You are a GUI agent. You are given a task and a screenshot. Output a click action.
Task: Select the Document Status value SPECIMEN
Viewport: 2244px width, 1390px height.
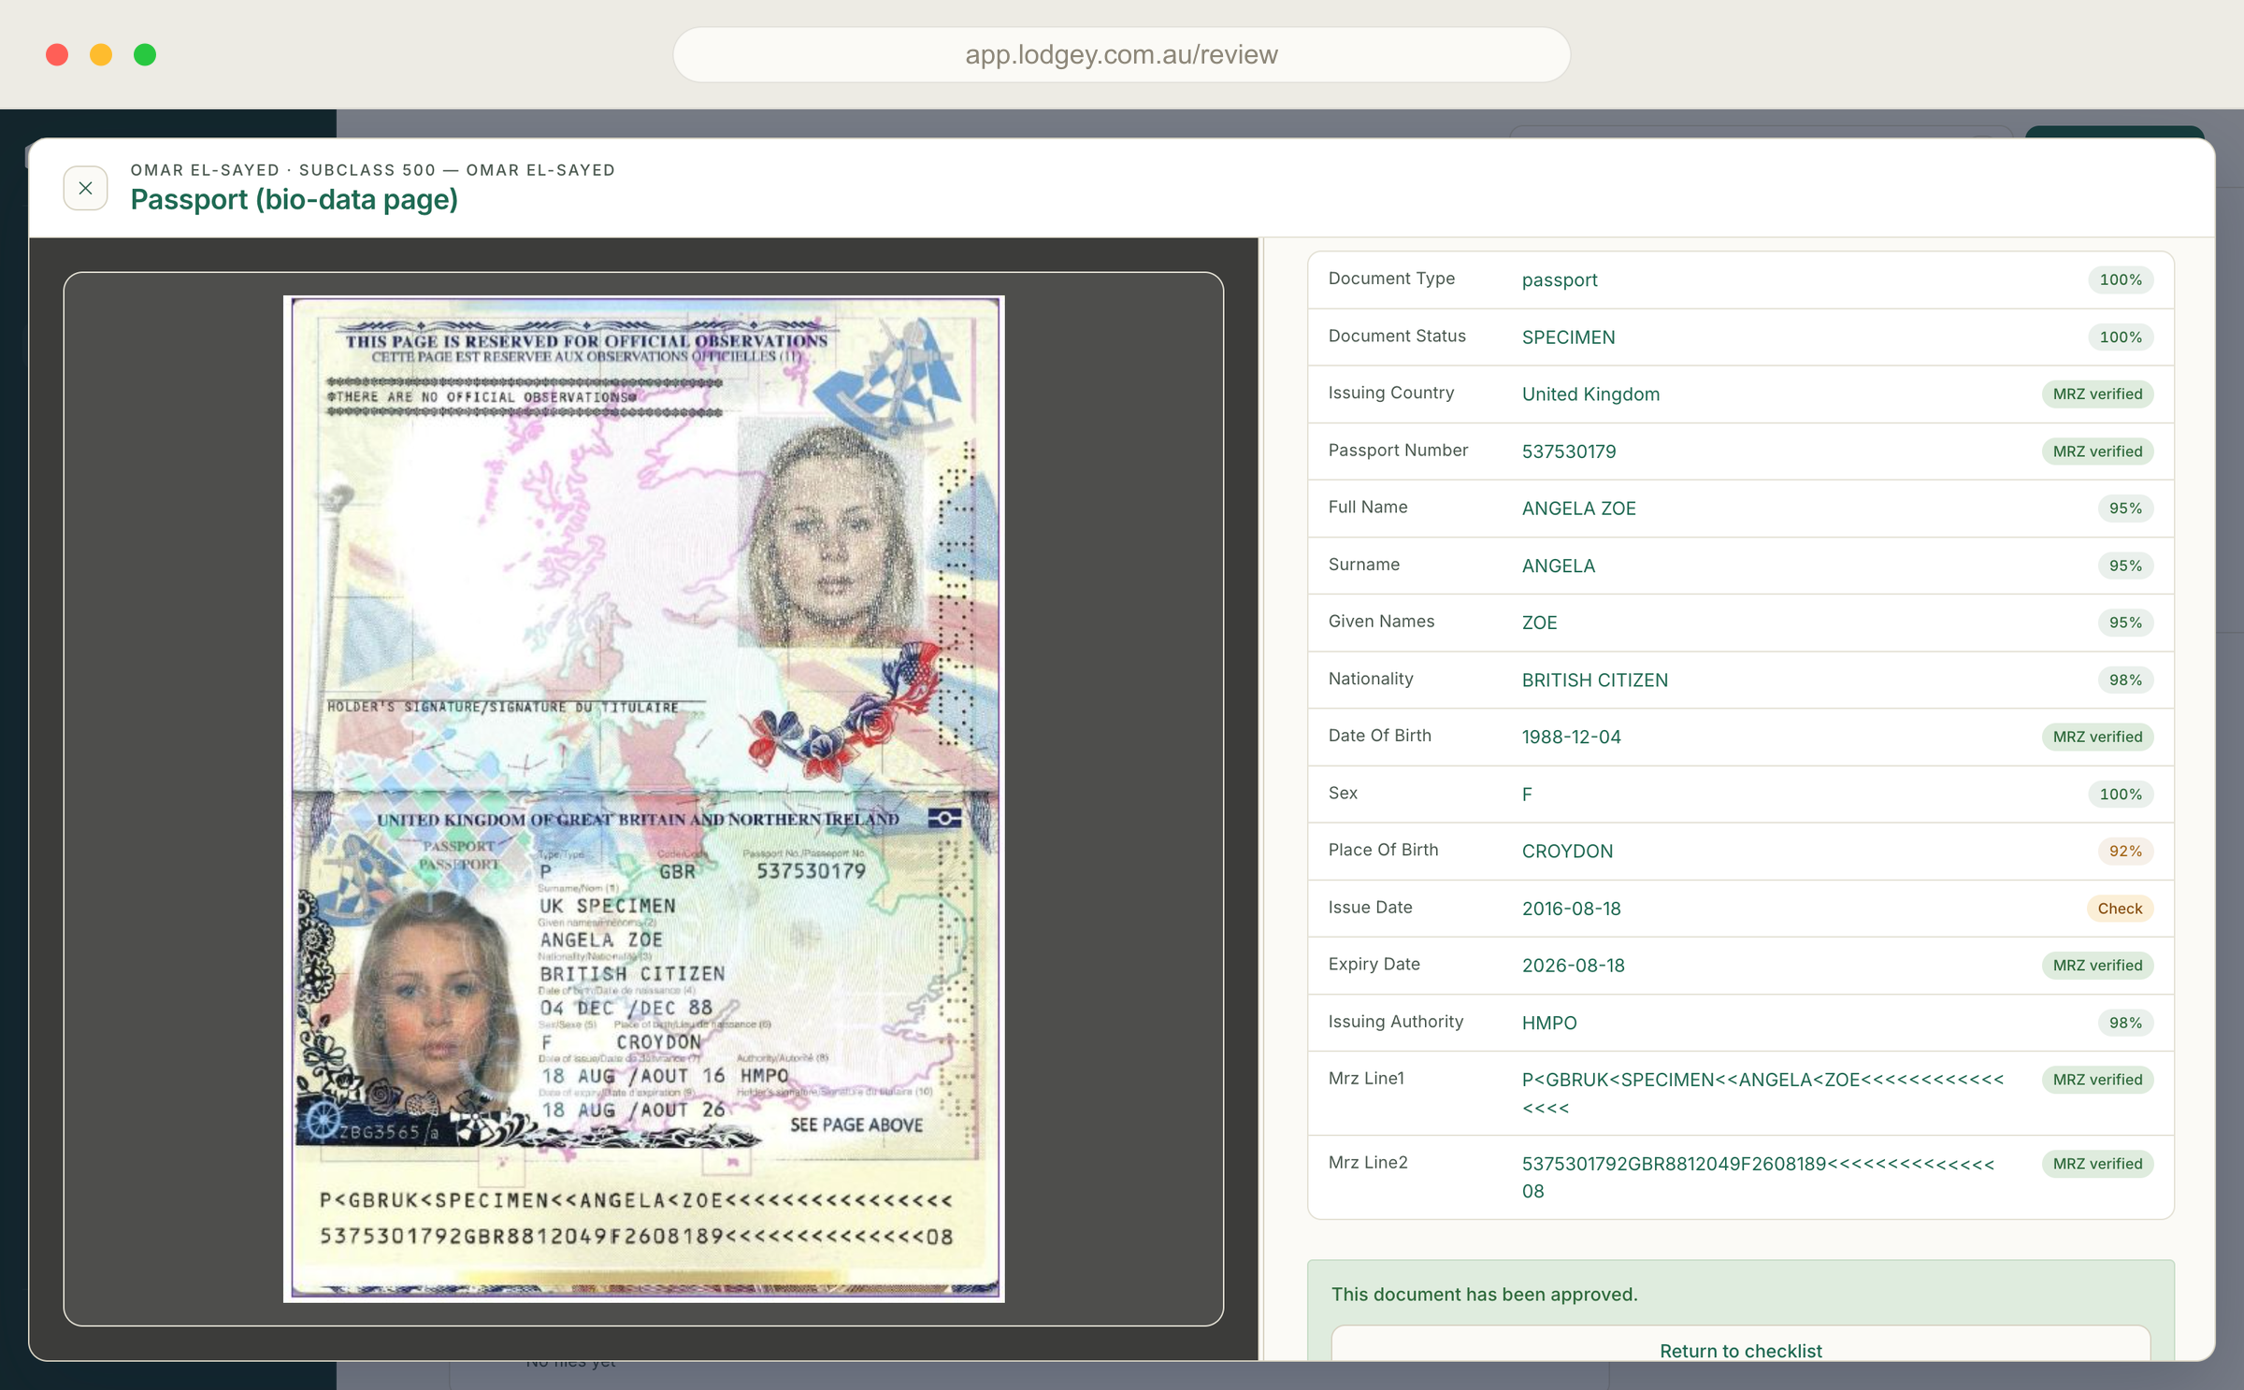[x=1568, y=337]
